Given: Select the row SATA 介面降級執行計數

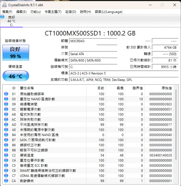Looking at the screenshot, I should [88, 140].
